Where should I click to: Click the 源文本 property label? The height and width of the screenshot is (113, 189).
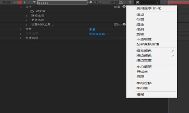click(41, 11)
